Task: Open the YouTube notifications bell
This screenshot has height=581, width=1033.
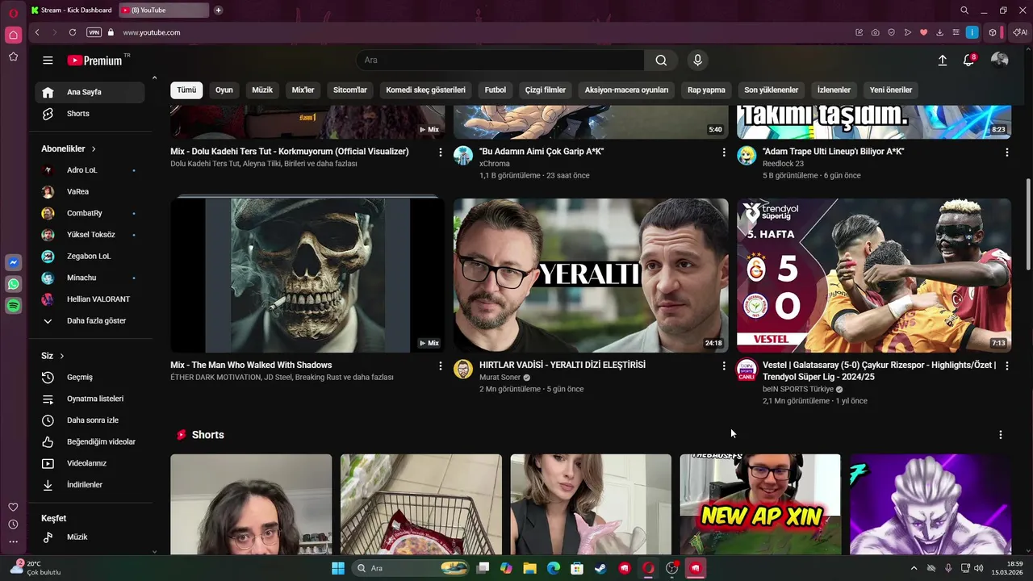Action: click(968, 61)
